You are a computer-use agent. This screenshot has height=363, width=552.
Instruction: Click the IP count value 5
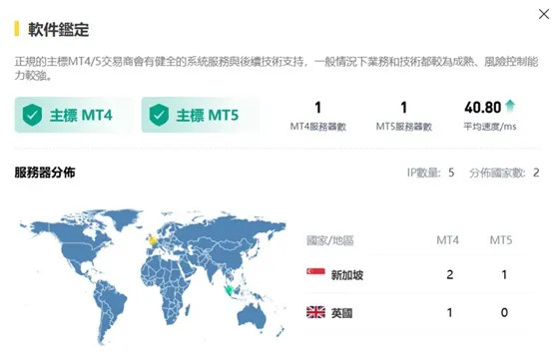(451, 173)
